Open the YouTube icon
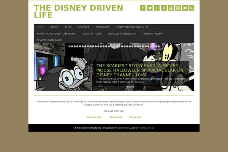 coord(171,8)
